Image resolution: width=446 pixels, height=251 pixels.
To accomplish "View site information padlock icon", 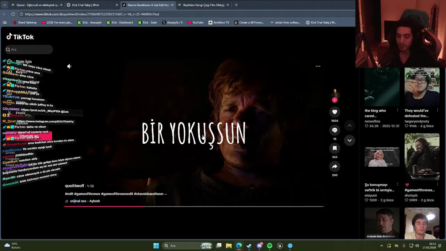I will point(21,14).
